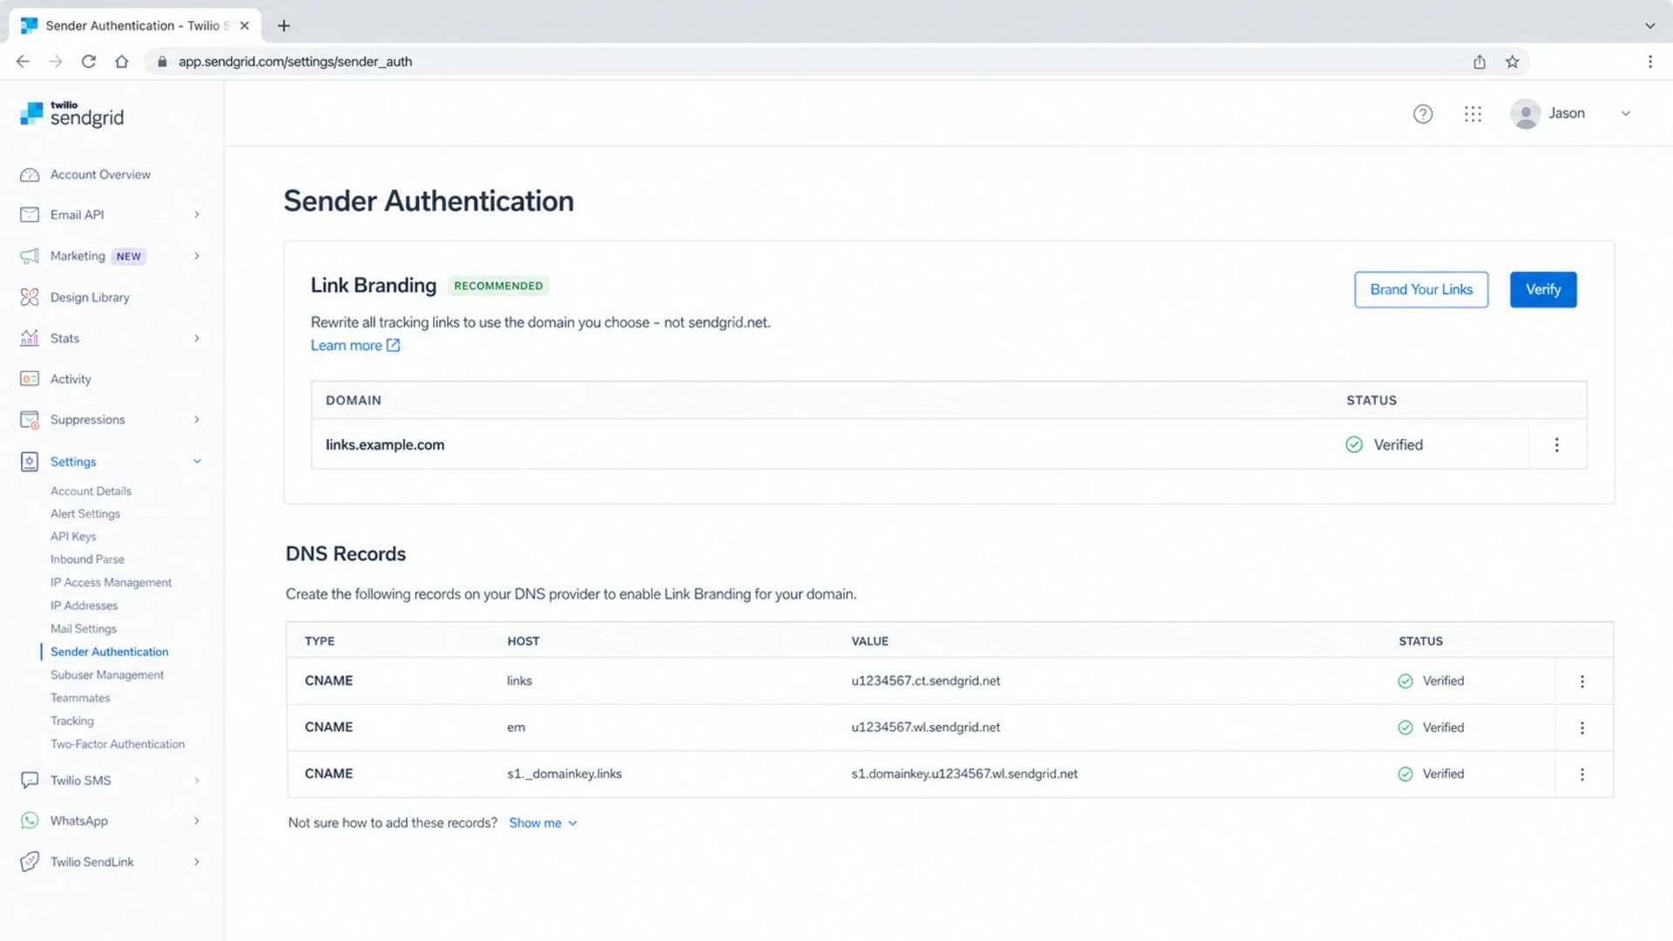This screenshot has height=941, width=1673.
Task: Click the Stats chart icon
Action: (x=30, y=338)
